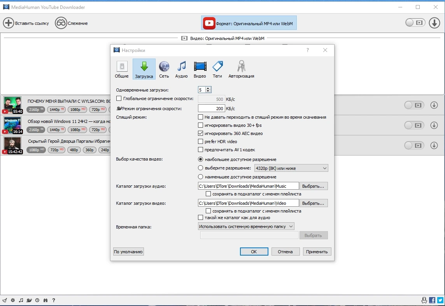Viewport: 445px width, 306px height.
Task: Toggle the global video mode switch in toolbar
Action: coord(415,22)
